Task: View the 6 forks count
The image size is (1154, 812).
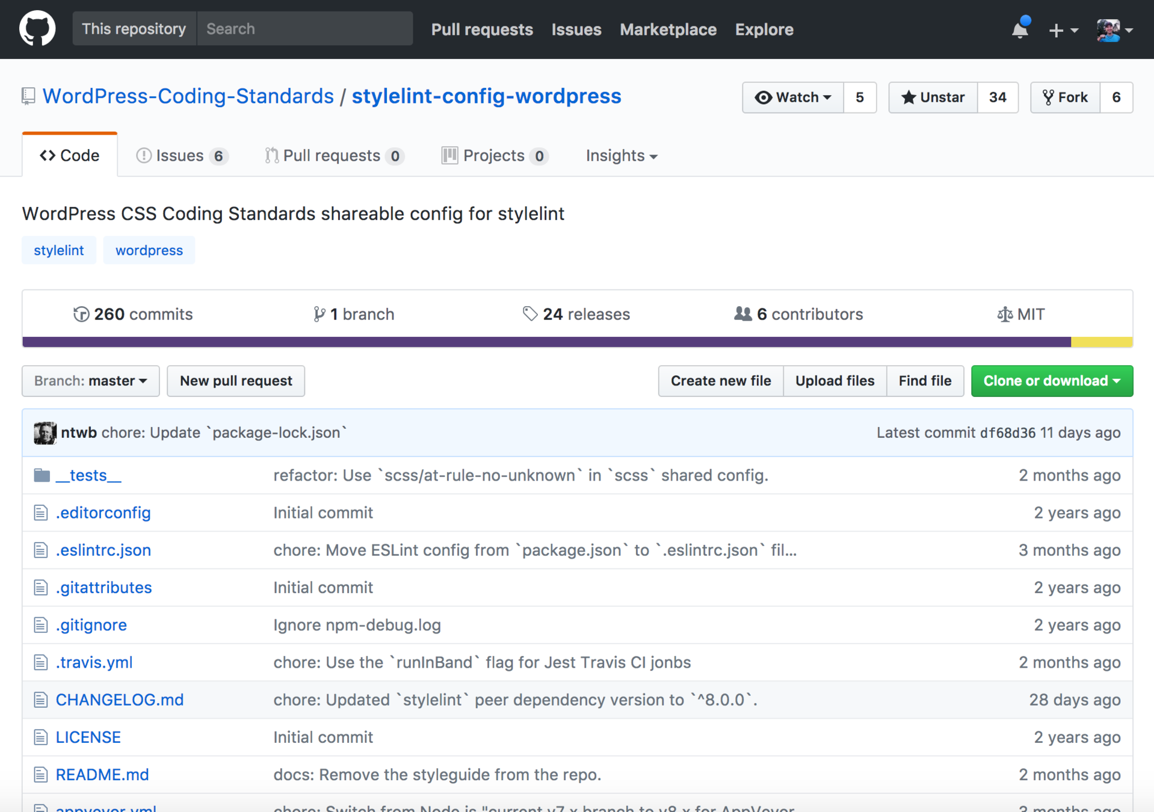Action: pyautogui.click(x=1116, y=97)
